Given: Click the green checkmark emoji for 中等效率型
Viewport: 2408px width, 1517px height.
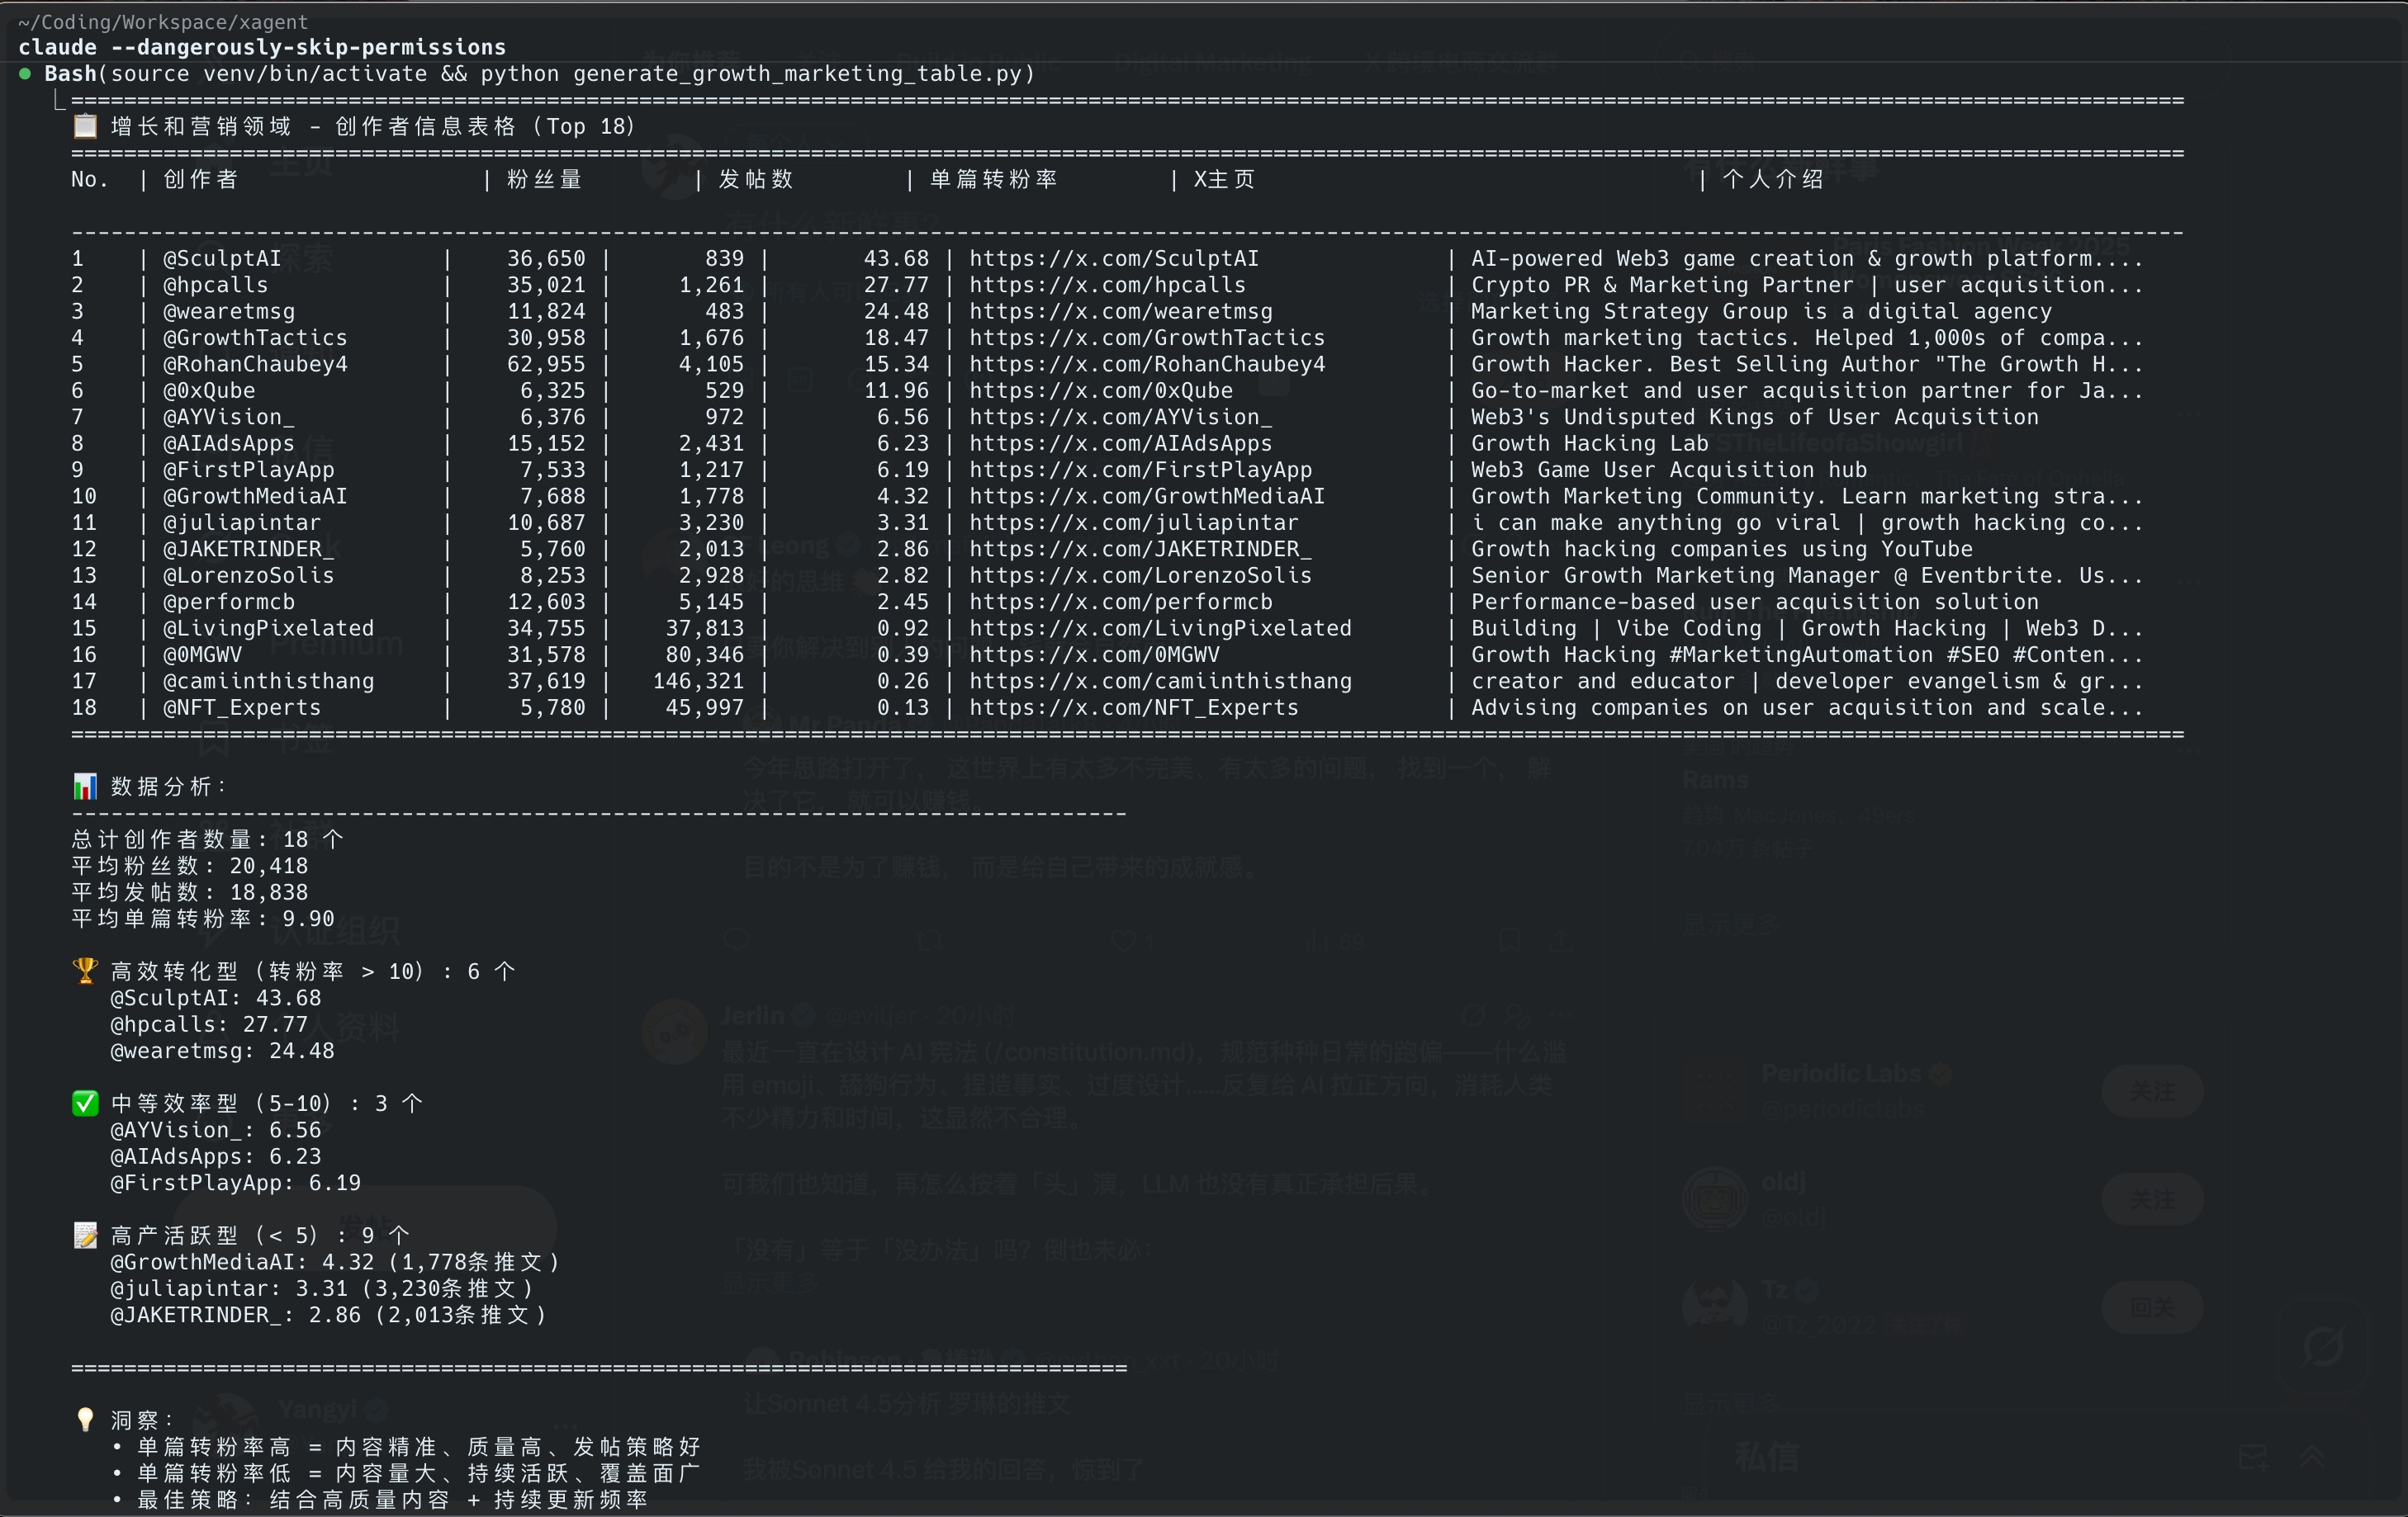Looking at the screenshot, I should (x=85, y=1103).
